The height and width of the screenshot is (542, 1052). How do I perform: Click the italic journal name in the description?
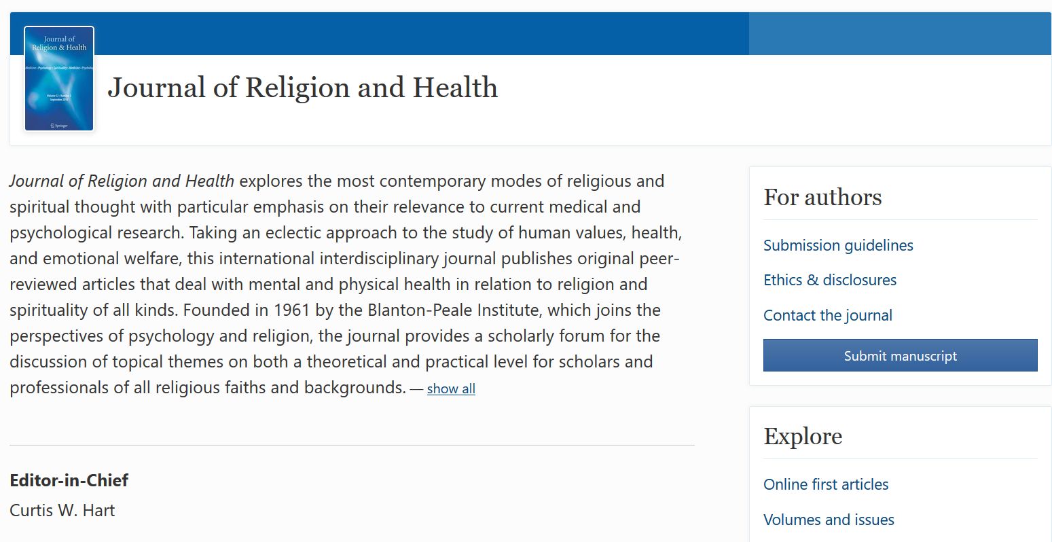tap(122, 181)
